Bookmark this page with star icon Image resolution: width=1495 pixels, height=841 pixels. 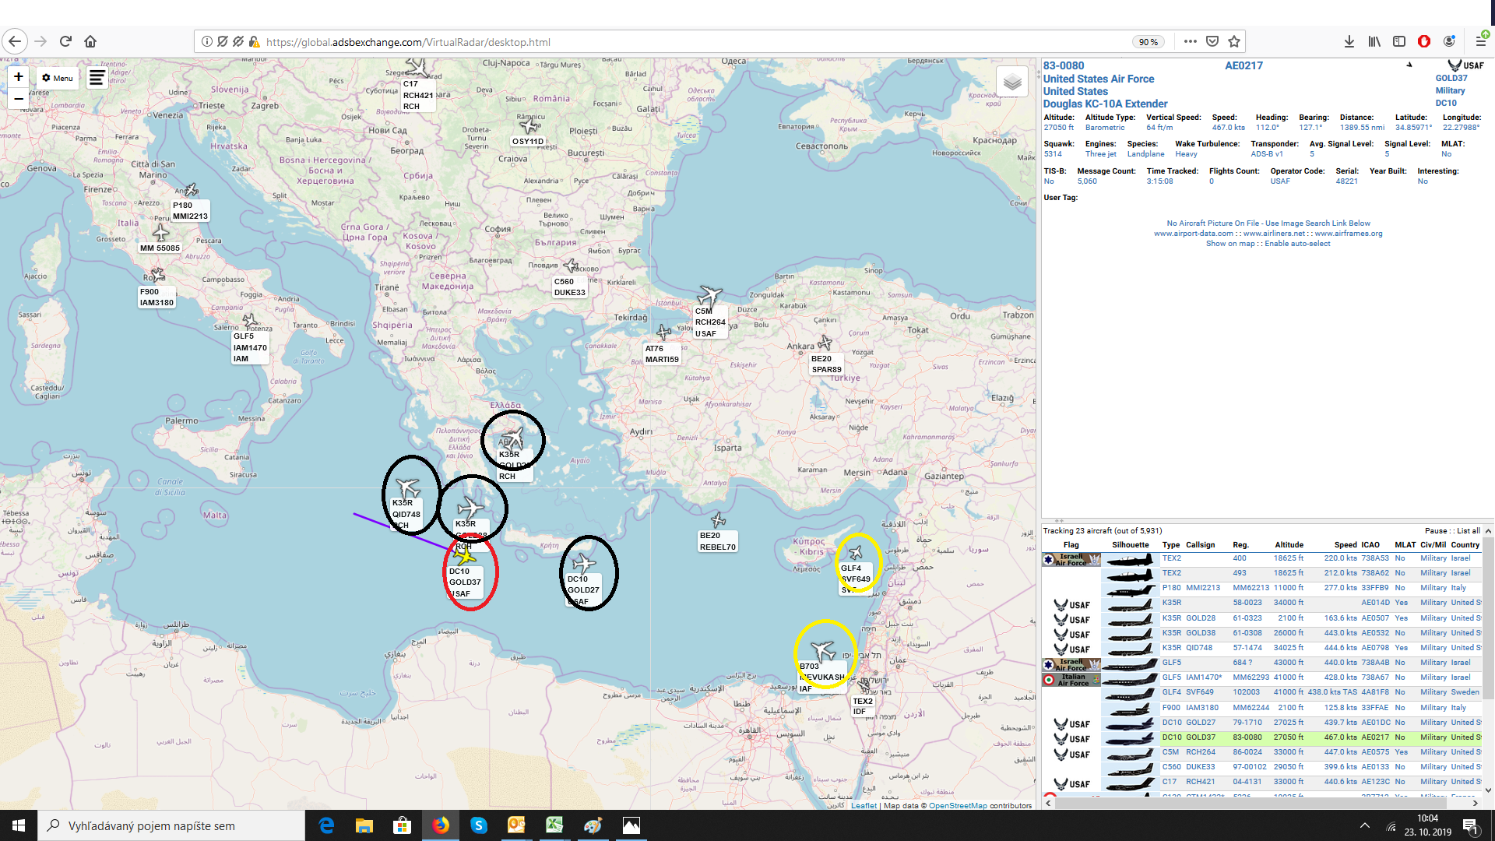point(1234,42)
